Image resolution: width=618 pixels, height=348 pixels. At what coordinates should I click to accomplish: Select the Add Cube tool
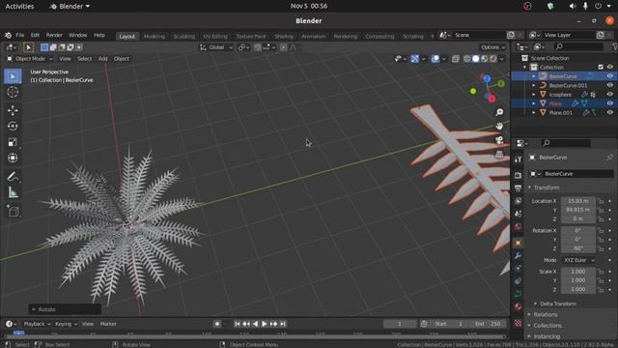13,211
